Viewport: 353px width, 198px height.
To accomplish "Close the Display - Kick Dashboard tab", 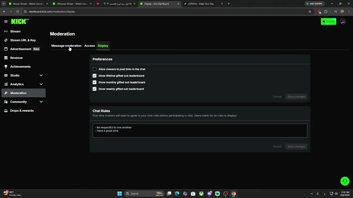I will 178,4.
